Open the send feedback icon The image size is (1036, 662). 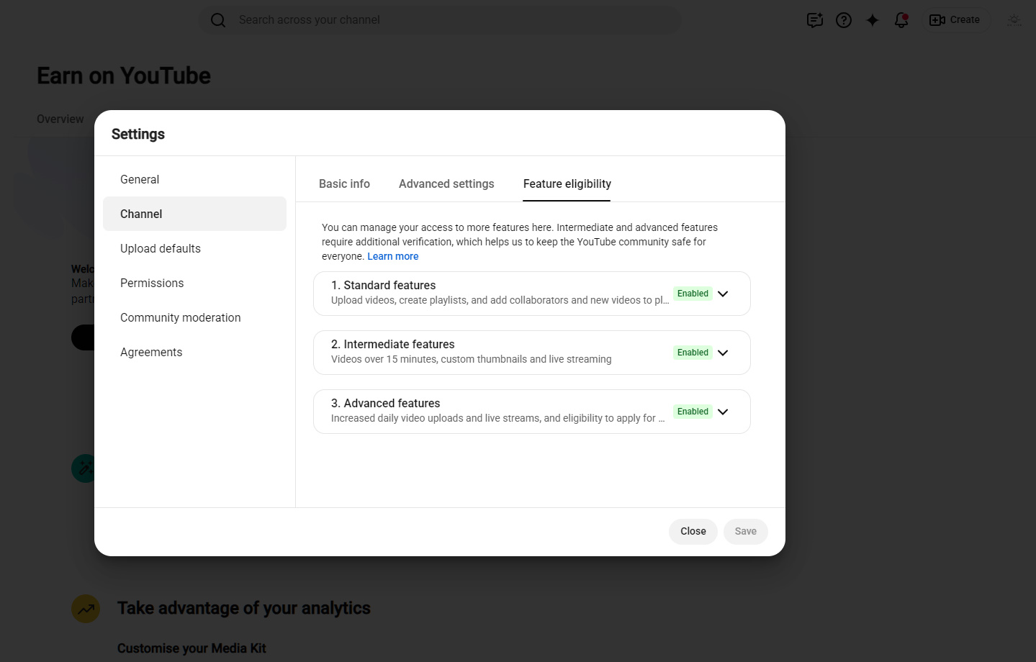click(814, 20)
